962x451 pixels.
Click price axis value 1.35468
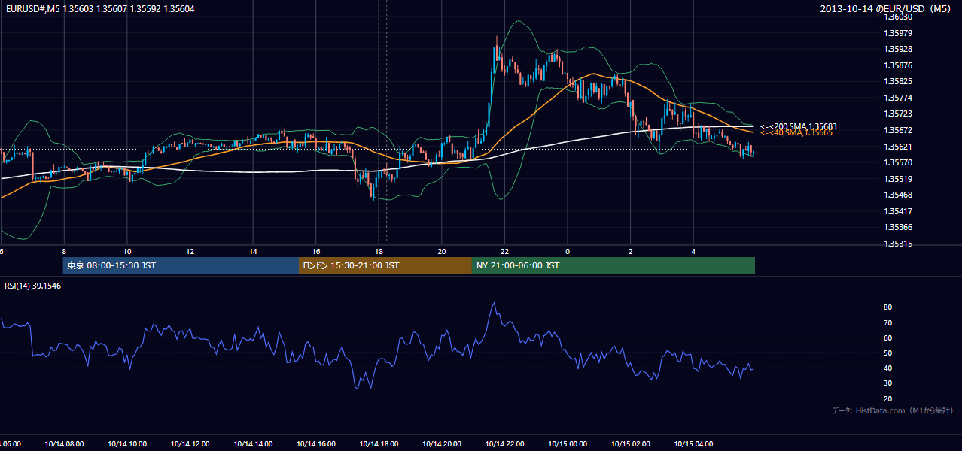coord(900,195)
